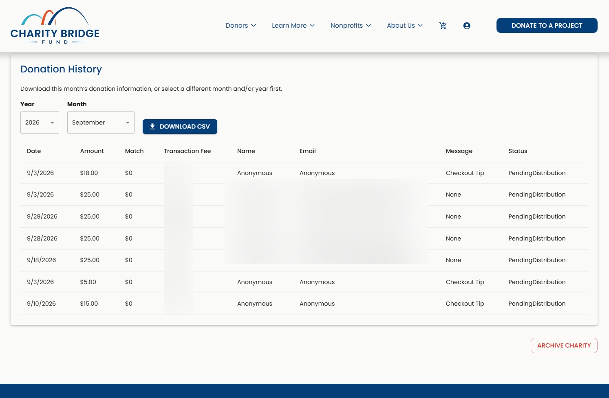Click PendingDistribution status in 9/29/2026 row
Screen dimensions: 609x398
537,216
